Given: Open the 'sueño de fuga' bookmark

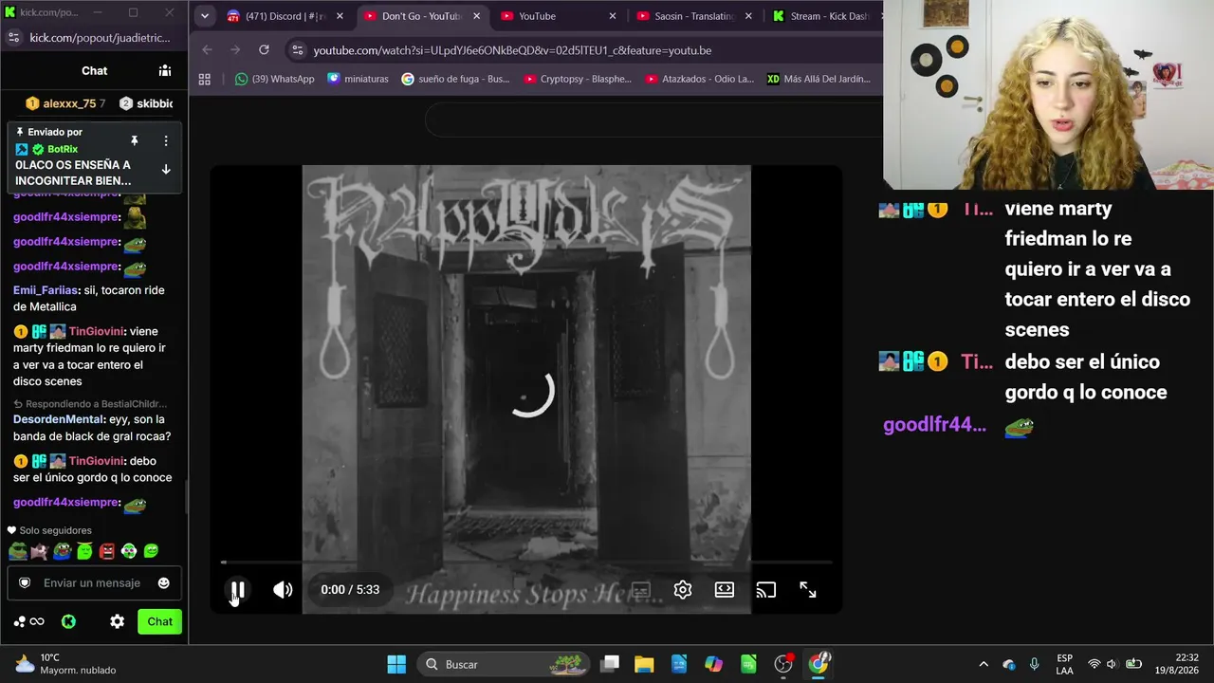Looking at the screenshot, I should coord(455,79).
